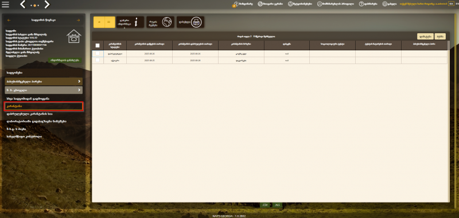459x218 pixels.
Task: Click 'null' cell in the first table row
Action: tap(287, 54)
